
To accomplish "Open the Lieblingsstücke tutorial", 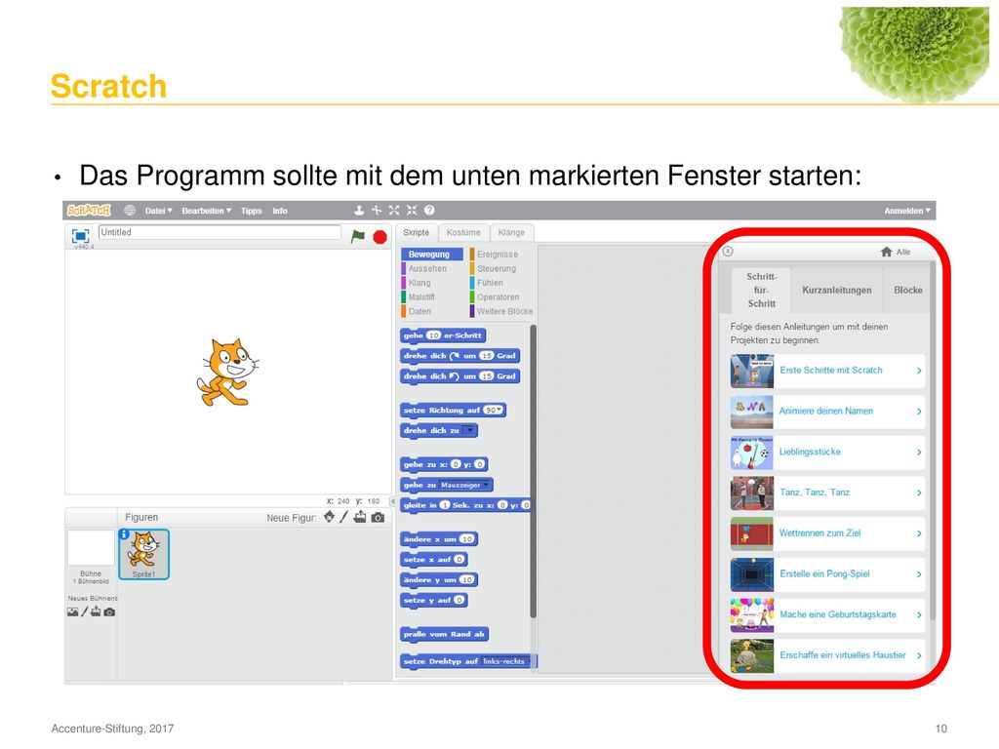I will pos(827,453).
